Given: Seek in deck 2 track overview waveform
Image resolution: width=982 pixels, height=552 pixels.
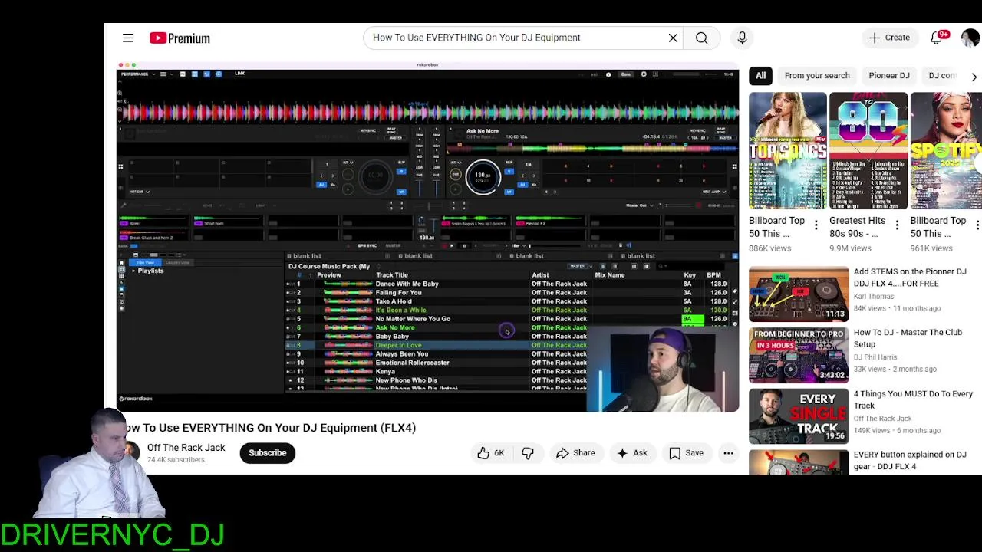Looking at the screenshot, I should tap(591, 147).
